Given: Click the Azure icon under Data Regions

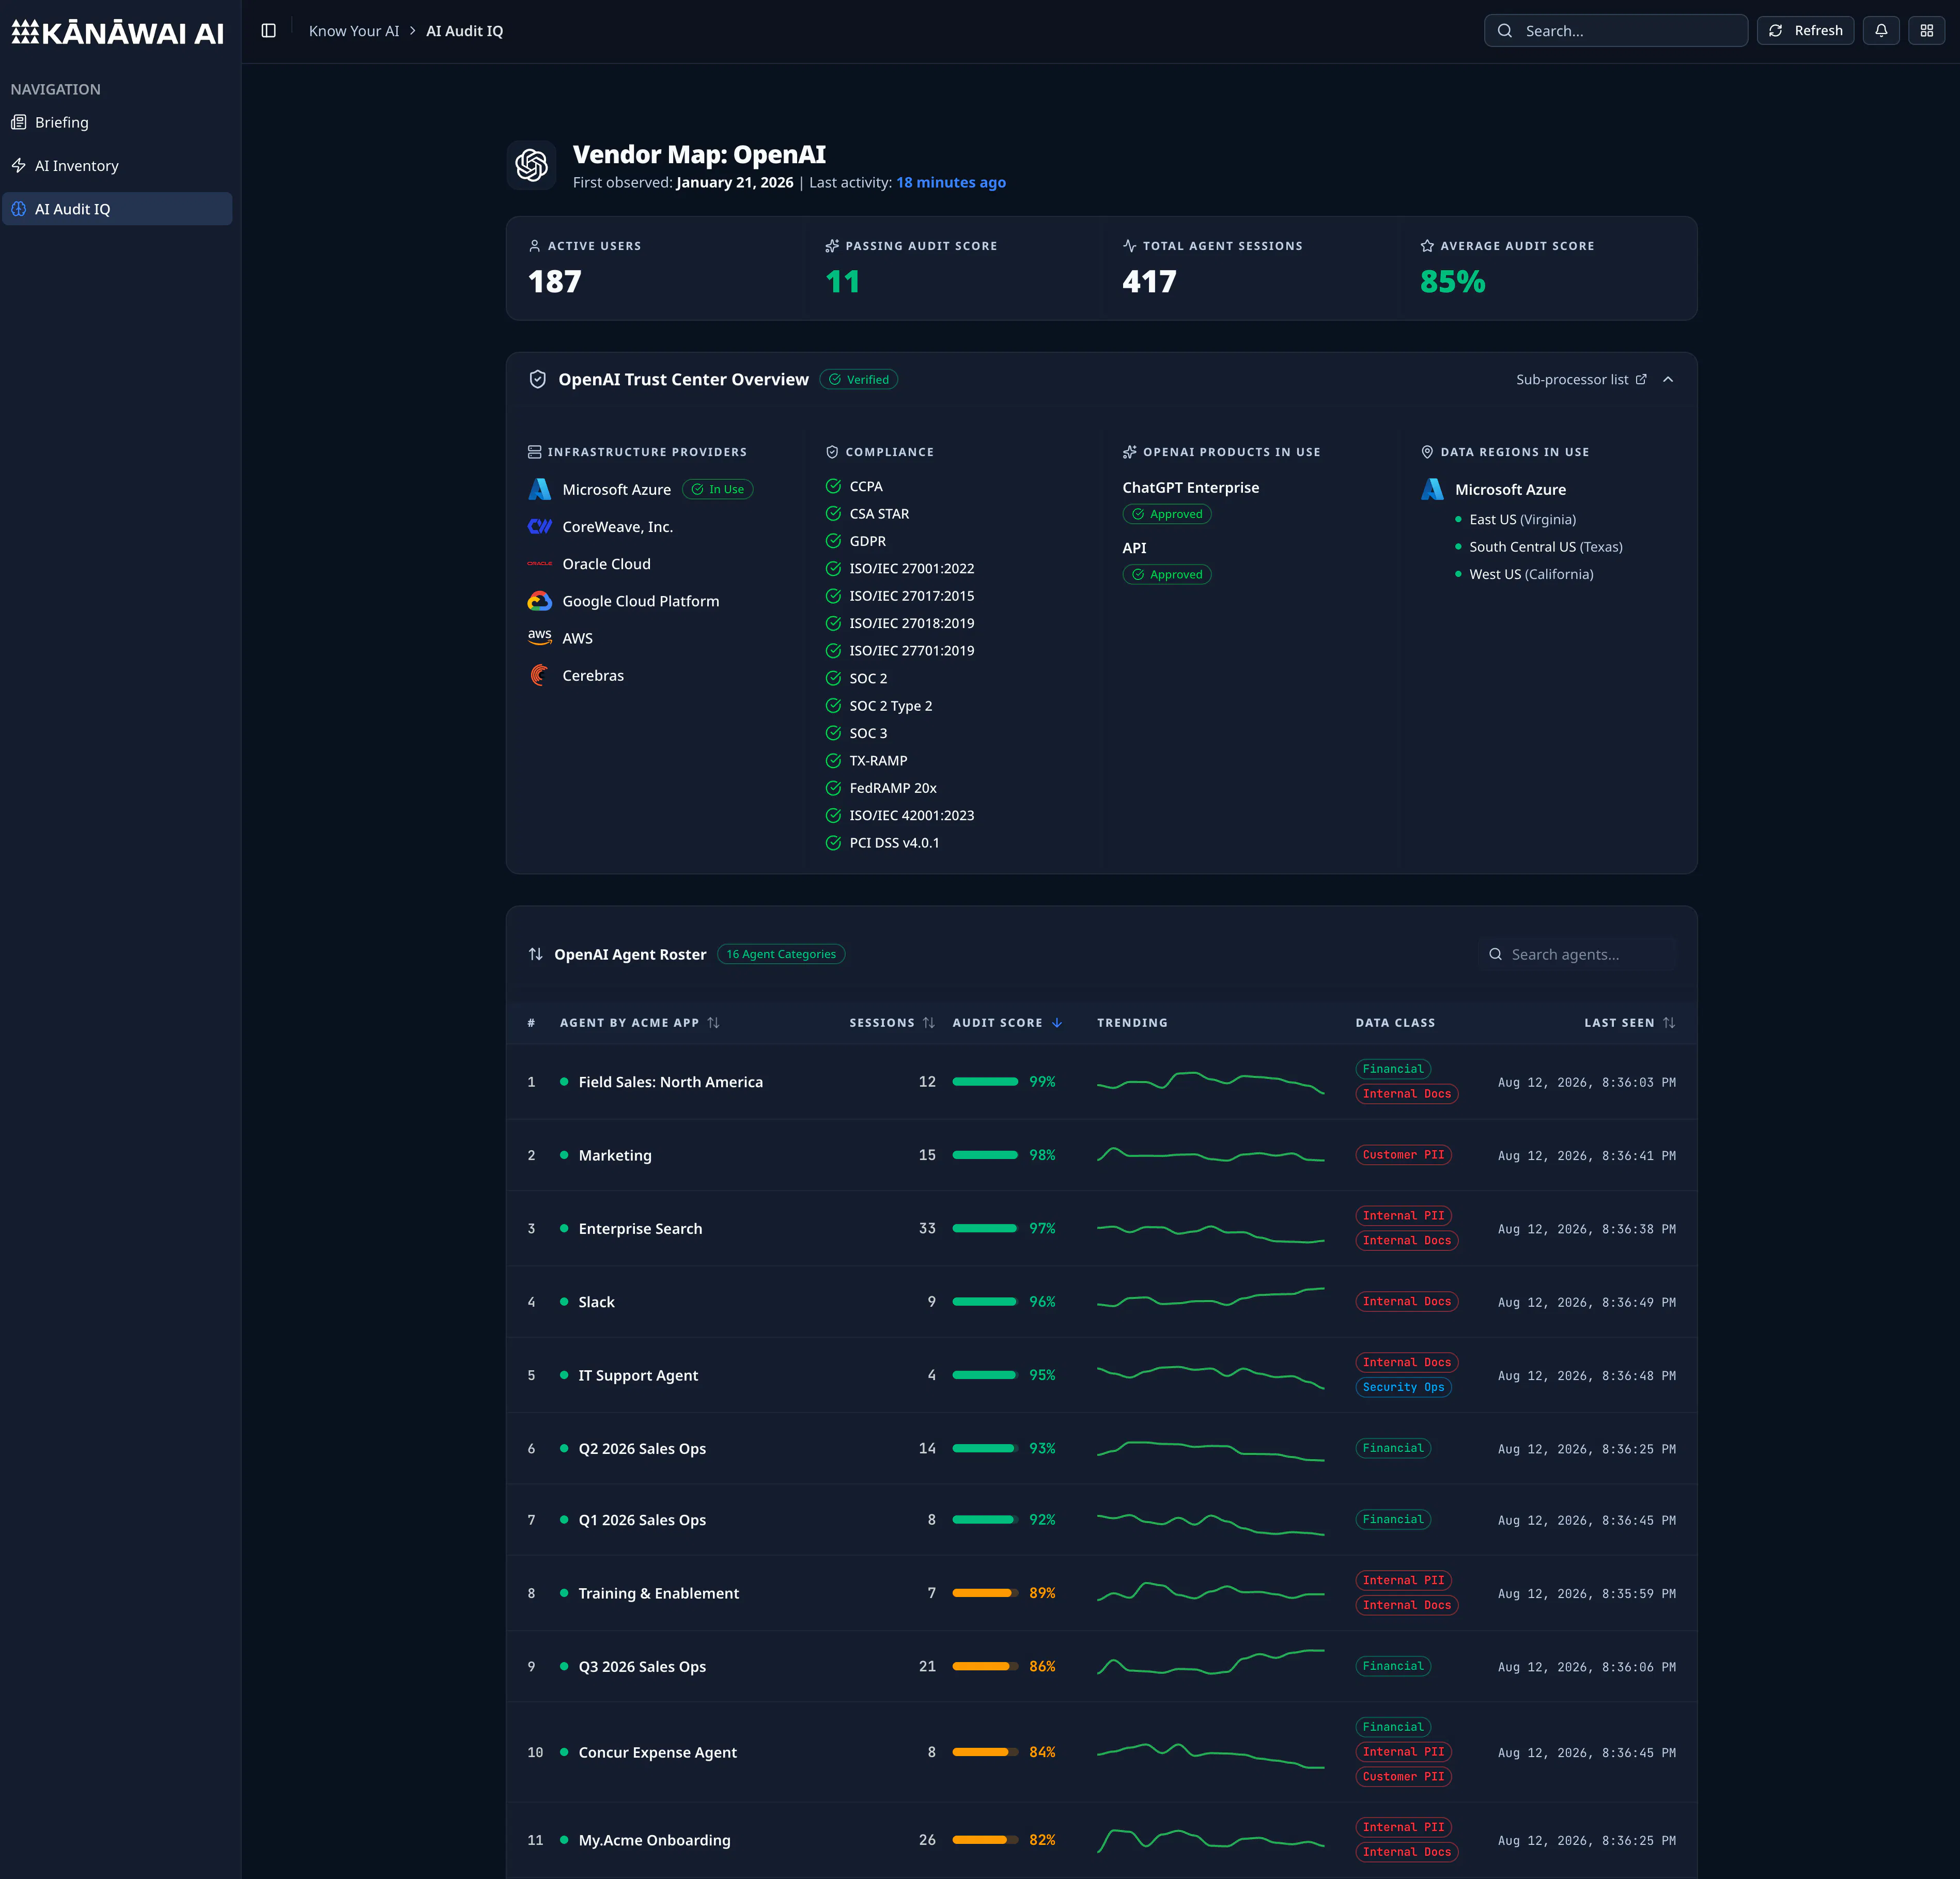Looking at the screenshot, I should point(1432,489).
